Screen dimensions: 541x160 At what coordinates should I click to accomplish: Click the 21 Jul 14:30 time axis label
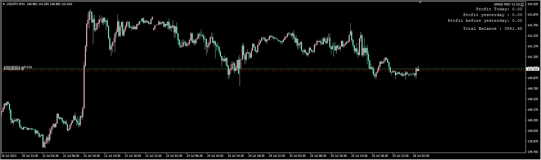click(112, 156)
